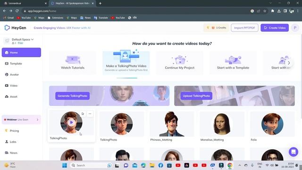Viewport: 302px width, 170px height.
Task: Bookmark this page with the star icon
Action: (x=265, y=11)
